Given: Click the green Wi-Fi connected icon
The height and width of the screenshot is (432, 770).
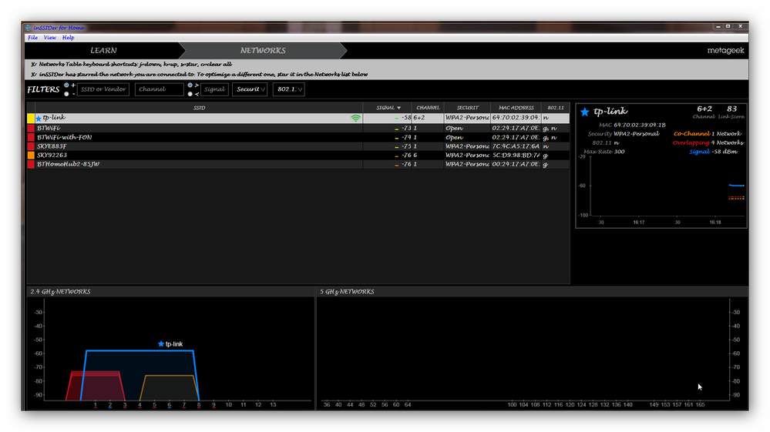Looking at the screenshot, I should (x=355, y=118).
